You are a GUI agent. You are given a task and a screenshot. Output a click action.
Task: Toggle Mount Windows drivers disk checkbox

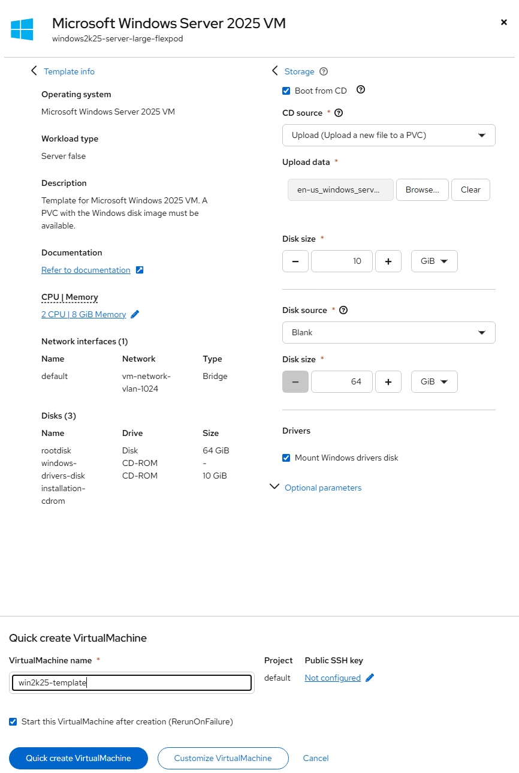pyautogui.click(x=286, y=458)
